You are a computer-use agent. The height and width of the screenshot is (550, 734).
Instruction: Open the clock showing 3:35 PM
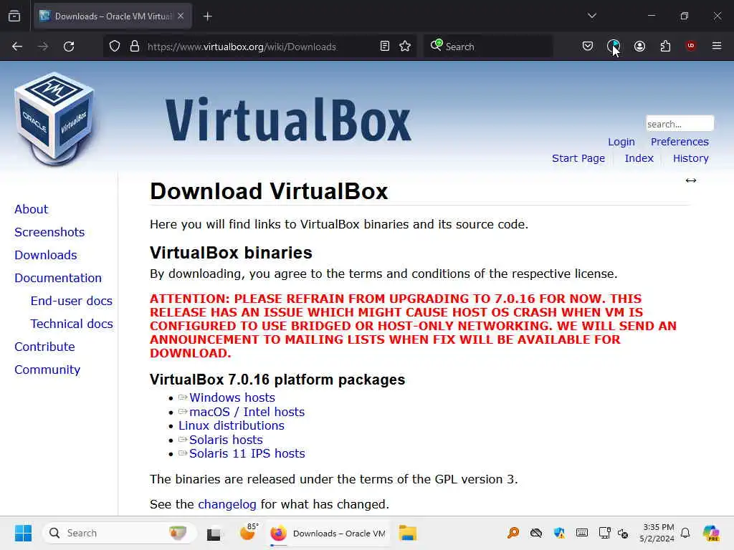tap(657, 533)
